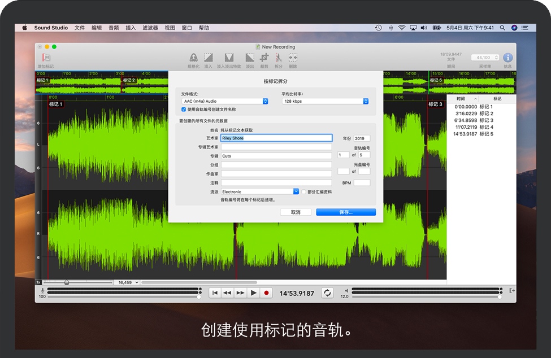The height and width of the screenshot is (358, 551).
Task: Open the 滤波器 menu in menu bar
Action: [150, 28]
